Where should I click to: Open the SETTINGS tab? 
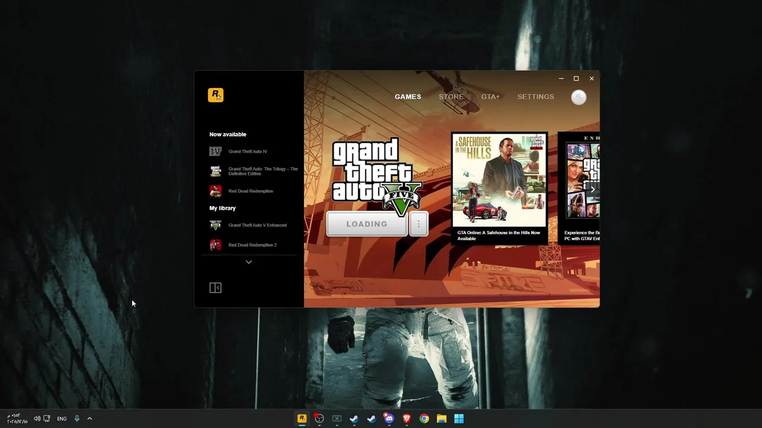click(x=536, y=97)
